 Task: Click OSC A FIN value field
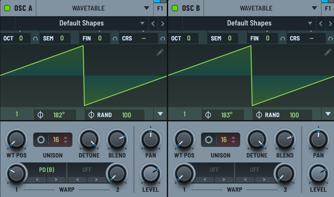(x=95, y=38)
